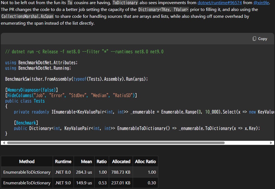Select the 0.53 ratio cell
This screenshot has height=189, width=275.
pyautogui.click(x=102, y=183)
